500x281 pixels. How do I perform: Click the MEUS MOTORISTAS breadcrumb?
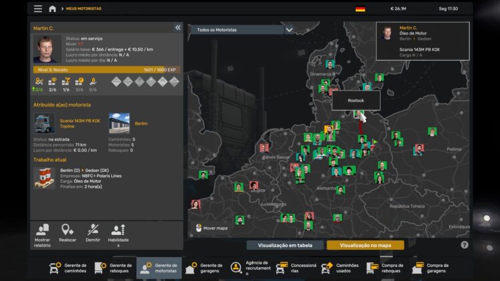point(83,9)
